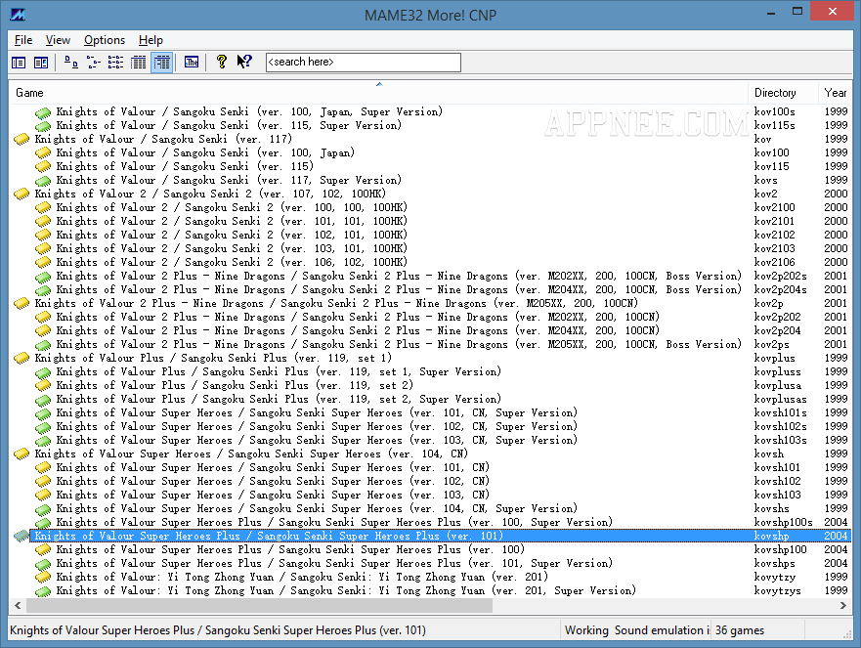Click the green chip icon of the kovpluss row
The height and width of the screenshot is (648, 861).
coord(43,371)
